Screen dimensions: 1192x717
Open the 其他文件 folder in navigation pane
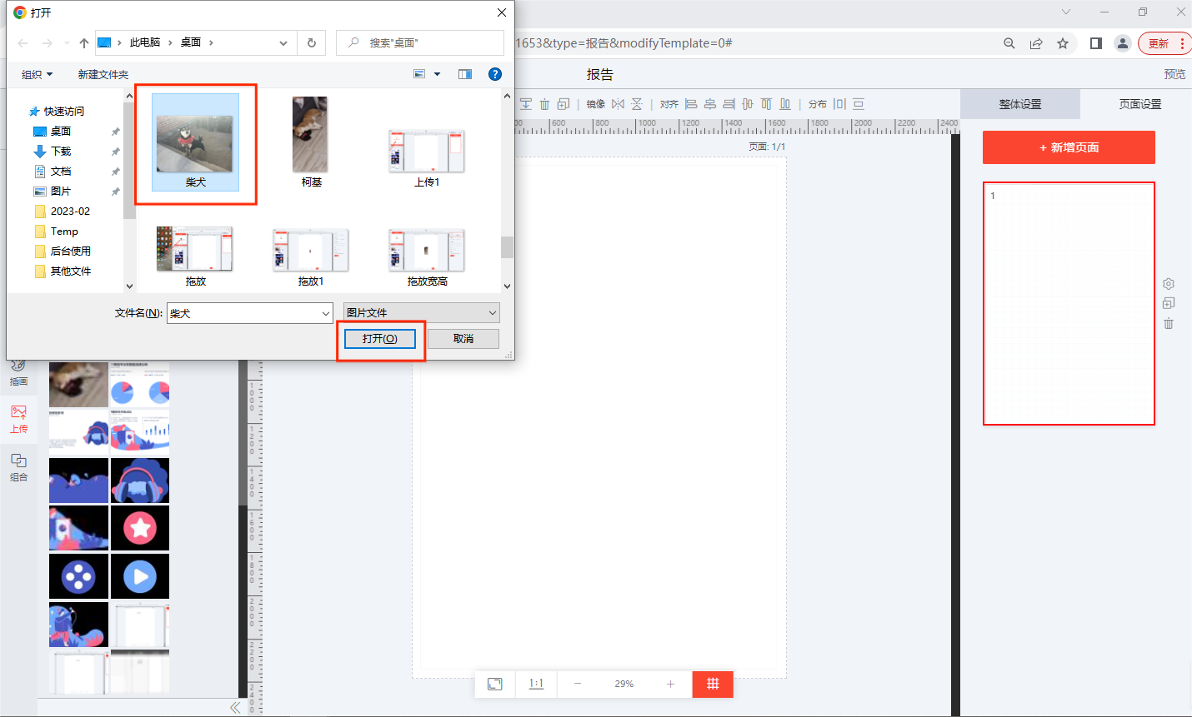click(x=70, y=271)
